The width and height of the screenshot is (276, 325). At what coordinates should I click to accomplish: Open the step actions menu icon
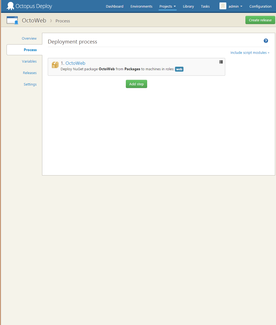[x=221, y=62]
